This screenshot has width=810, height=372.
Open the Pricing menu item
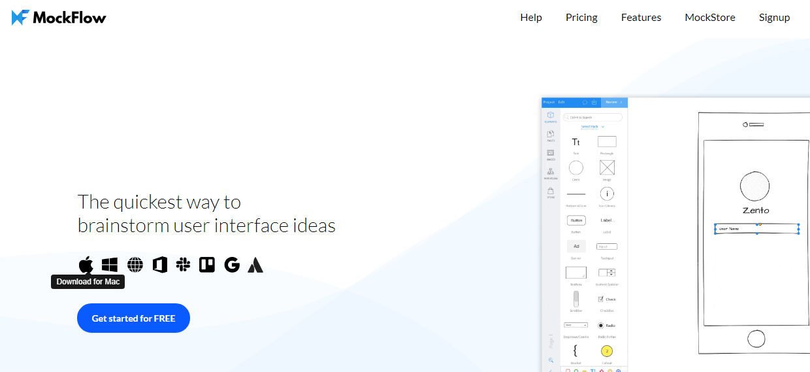pyautogui.click(x=581, y=18)
